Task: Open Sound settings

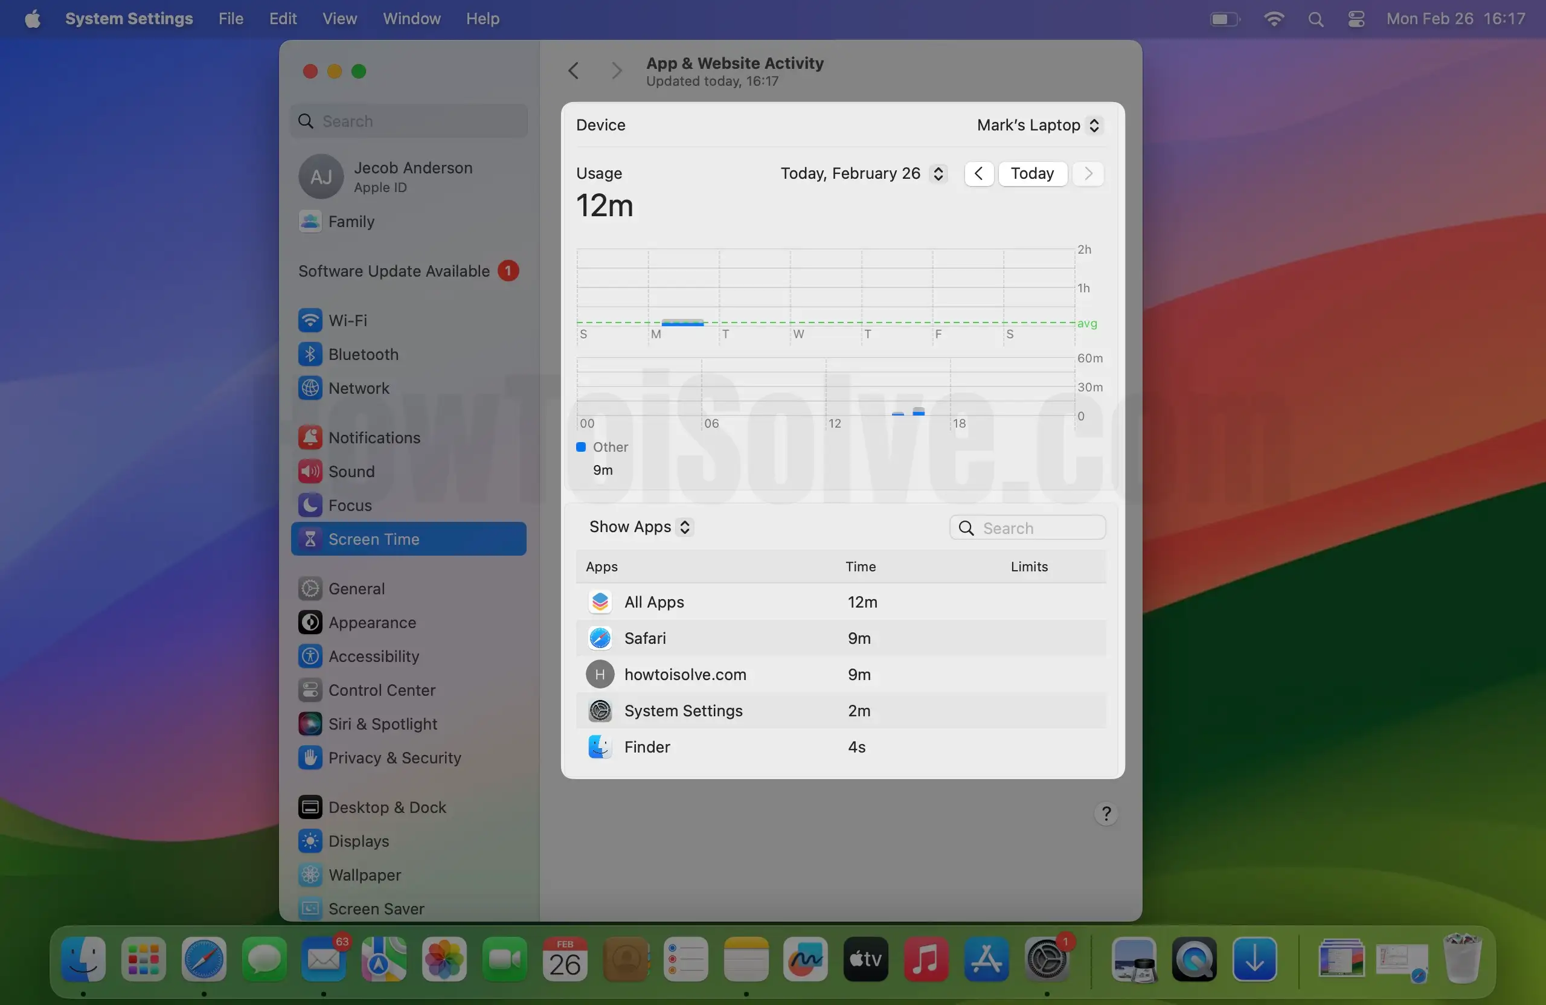Action: tap(351, 471)
